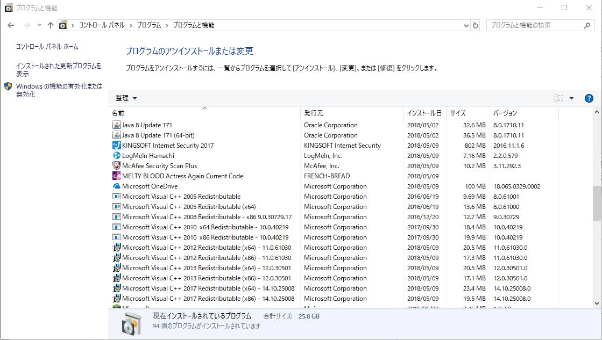Viewport: 602px width, 340px height.
Task: Sort by バージョン column header
Action: click(x=524, y=113)
